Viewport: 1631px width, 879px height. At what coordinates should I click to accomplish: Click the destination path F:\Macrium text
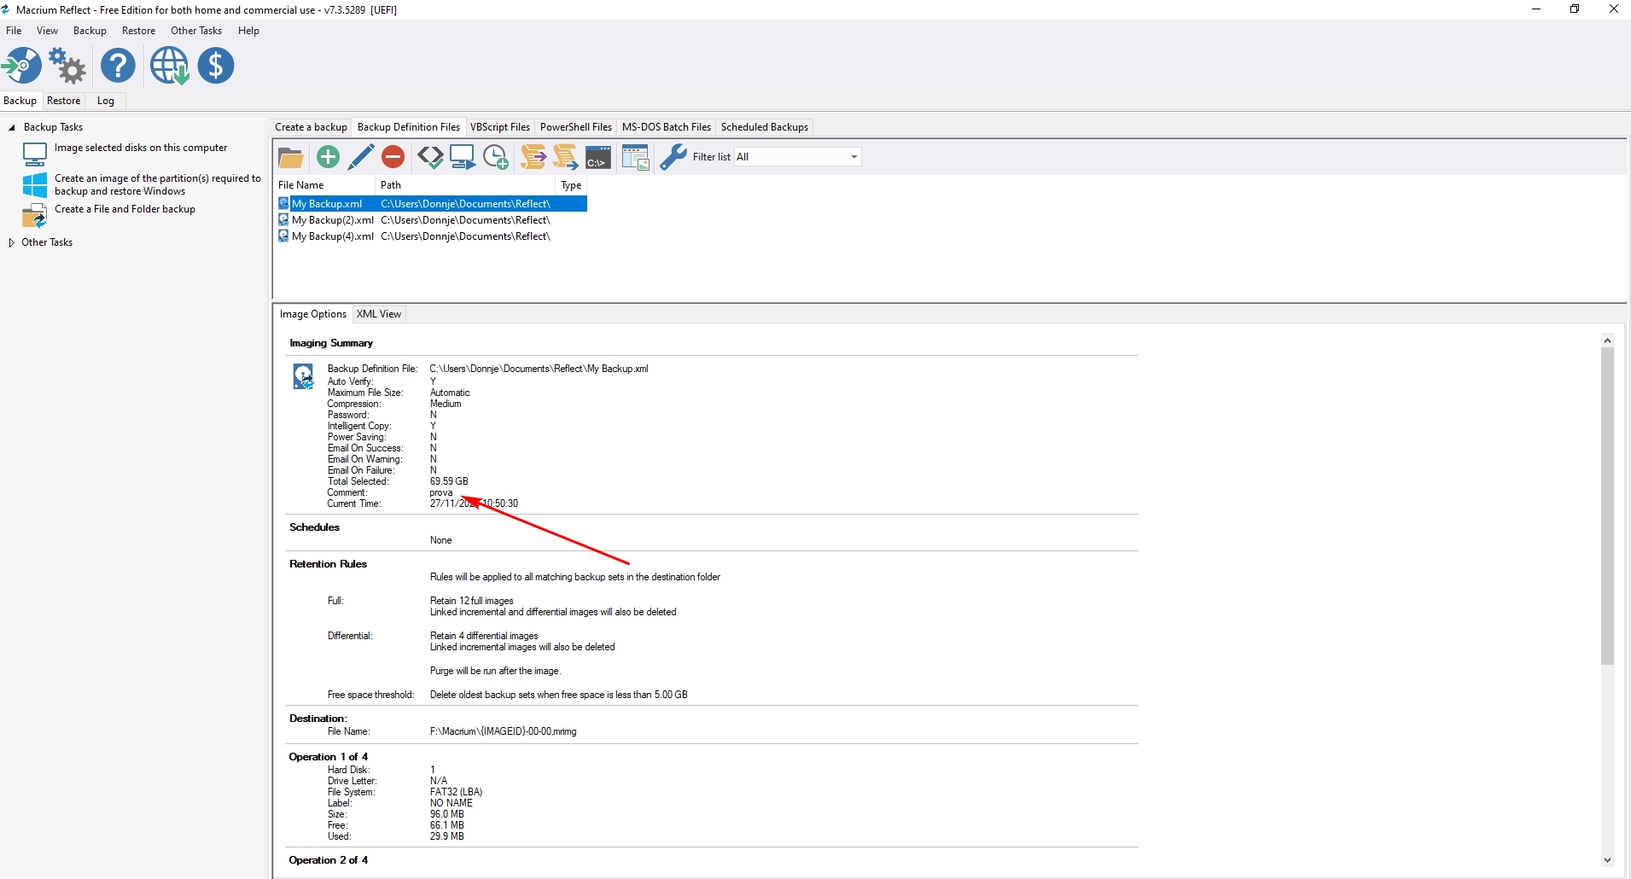pos(504,731)
